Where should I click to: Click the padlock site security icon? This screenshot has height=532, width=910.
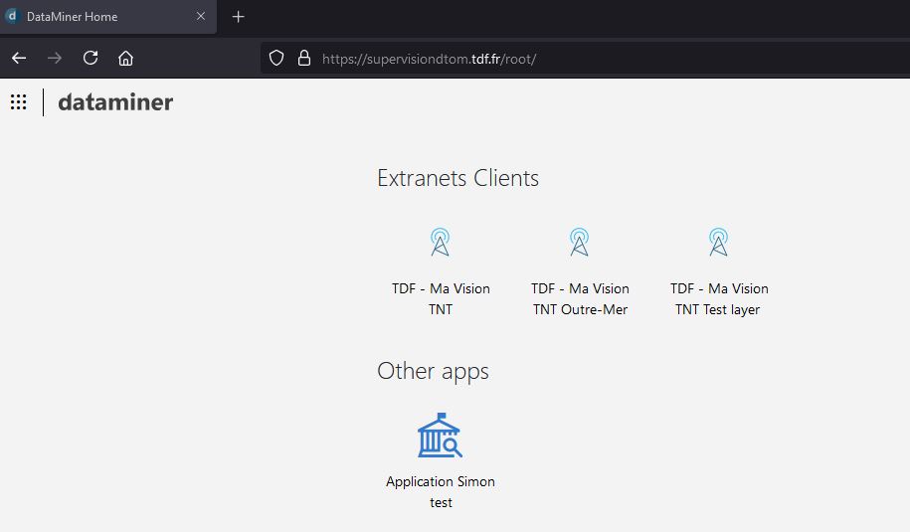(x=304, y=58)
